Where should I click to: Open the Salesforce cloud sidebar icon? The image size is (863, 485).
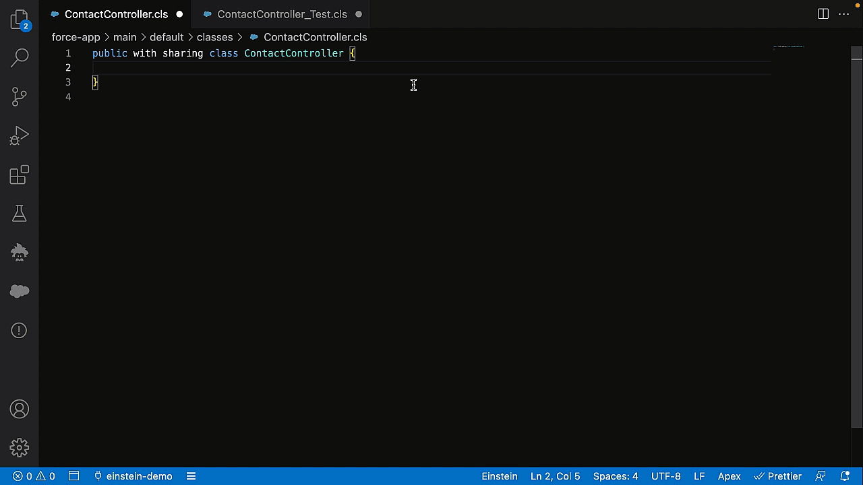pos(20,291)
